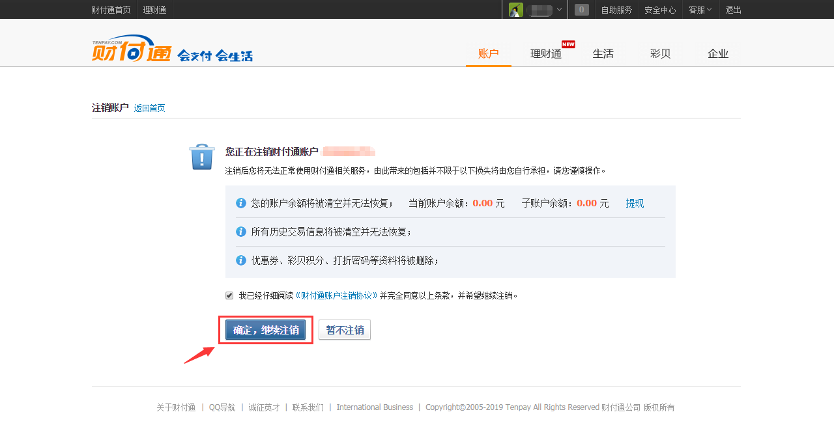Image resolution: width=834 pixels, height=423 pixels.
Task: Select the 账户 tab
Action: 489,53
